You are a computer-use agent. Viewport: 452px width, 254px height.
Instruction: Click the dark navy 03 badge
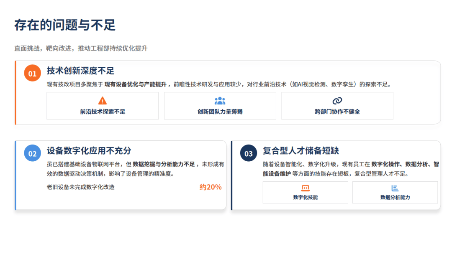click(x=248, y=153)
